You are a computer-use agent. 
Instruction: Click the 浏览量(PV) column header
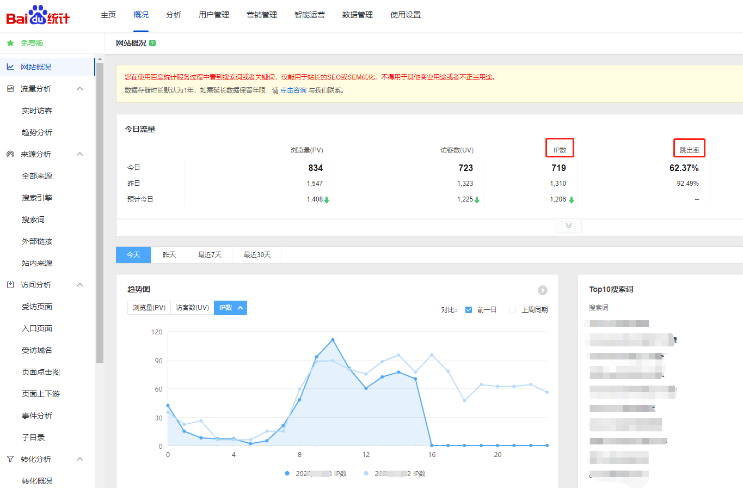click(306, 150)
